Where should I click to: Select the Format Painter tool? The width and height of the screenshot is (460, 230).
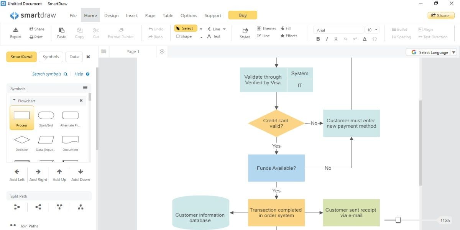(x=121, y=33)
